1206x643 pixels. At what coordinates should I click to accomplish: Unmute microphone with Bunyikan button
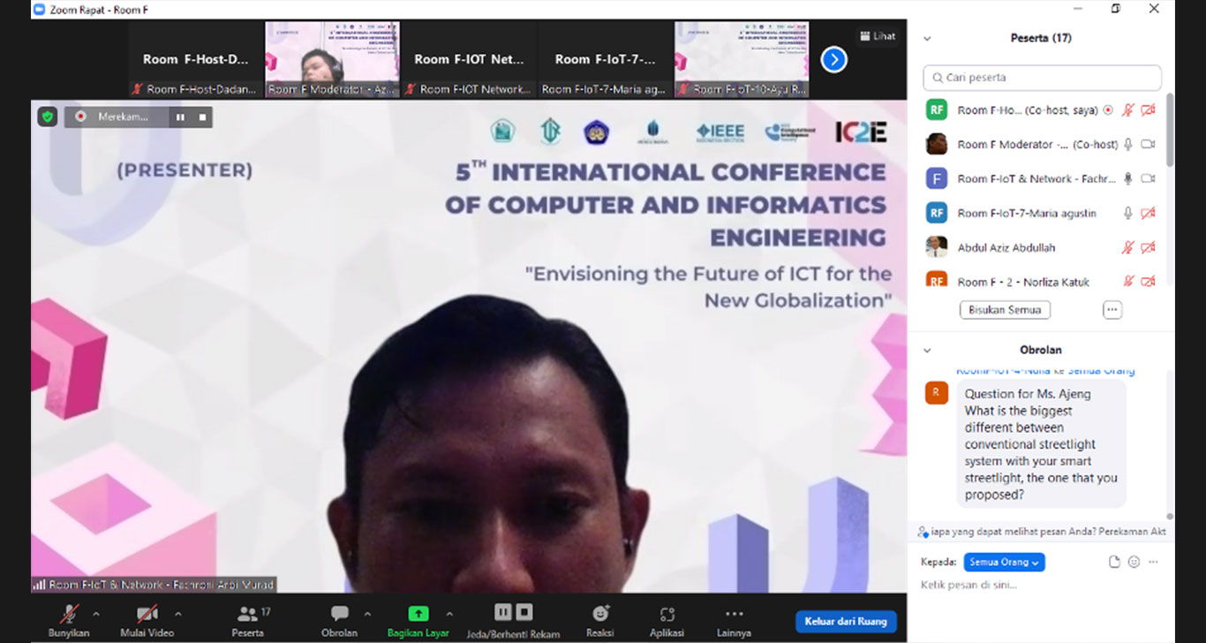tap(69, 614)
